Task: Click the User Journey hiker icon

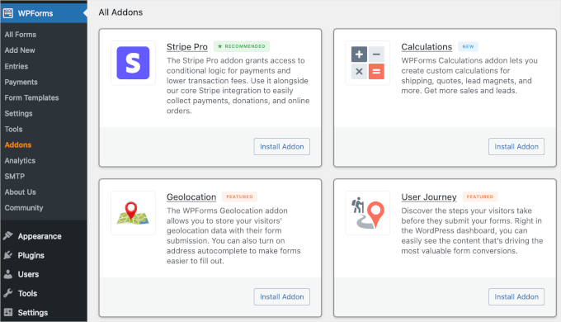Action: point(368,213)
